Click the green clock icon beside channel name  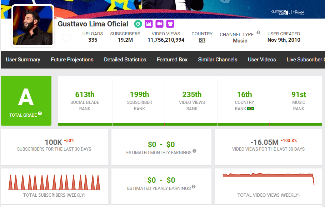point(138,24)
